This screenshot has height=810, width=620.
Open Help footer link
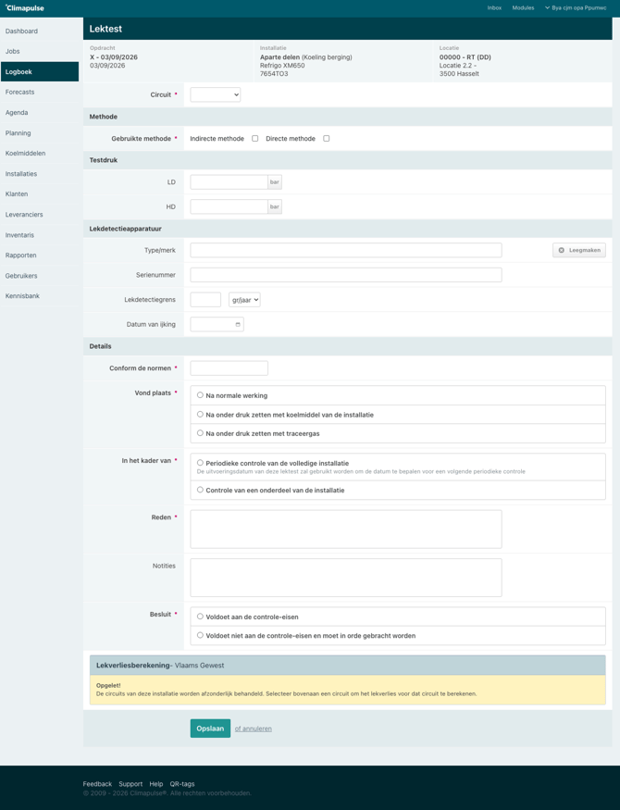[155, 784]
